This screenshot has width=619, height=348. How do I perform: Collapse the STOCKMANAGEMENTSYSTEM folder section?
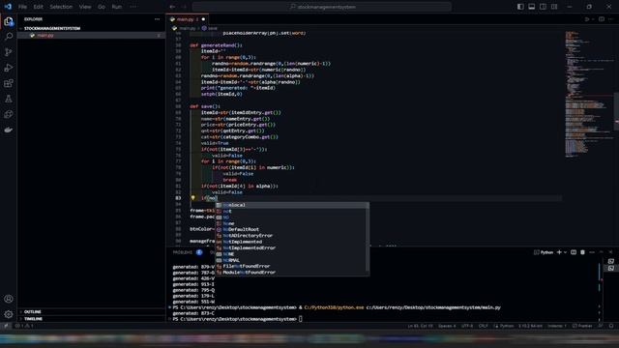91,28
